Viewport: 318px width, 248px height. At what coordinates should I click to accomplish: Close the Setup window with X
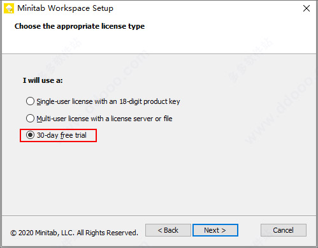click(307, 8)
